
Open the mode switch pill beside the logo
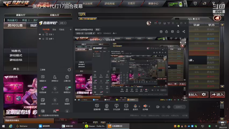(63, 23)
